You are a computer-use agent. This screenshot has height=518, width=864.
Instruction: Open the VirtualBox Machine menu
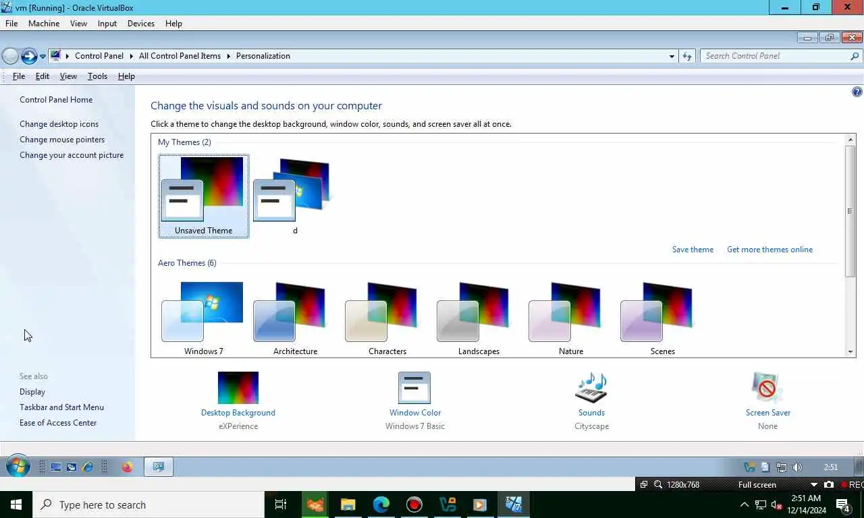pyautogui.click(x=44, y=23)
